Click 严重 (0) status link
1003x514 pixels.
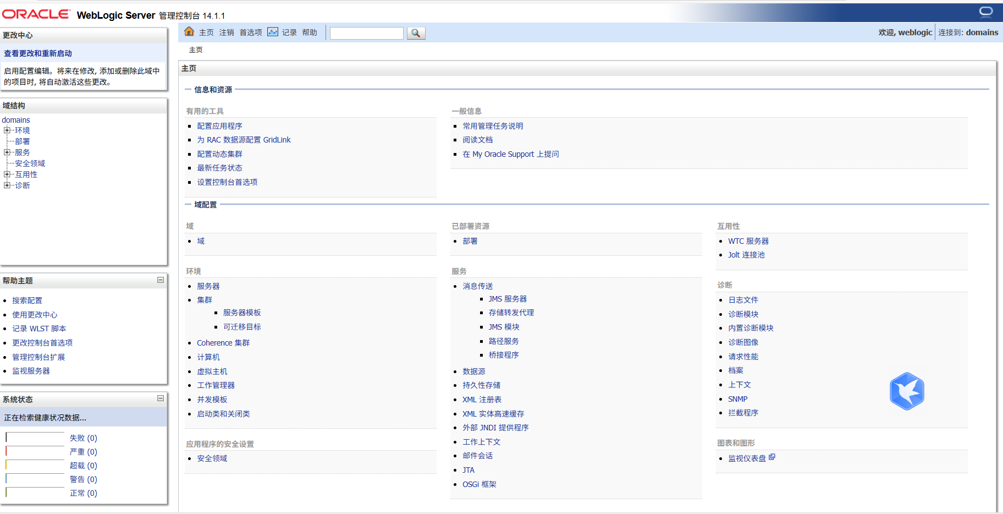tap(84, 452)
